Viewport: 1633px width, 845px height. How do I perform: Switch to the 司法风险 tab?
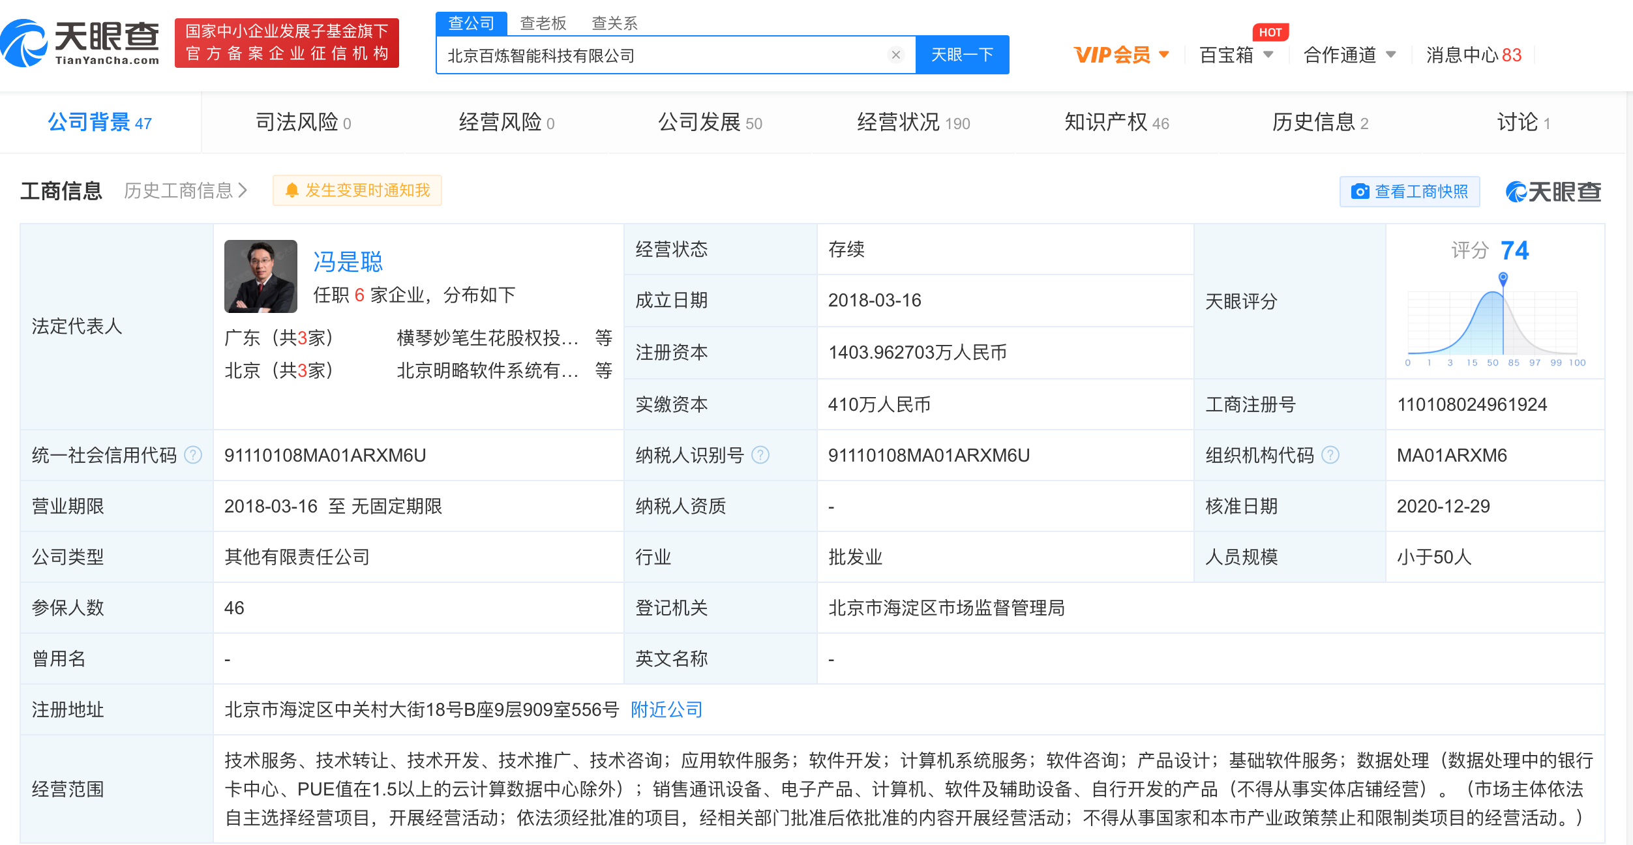303,123
